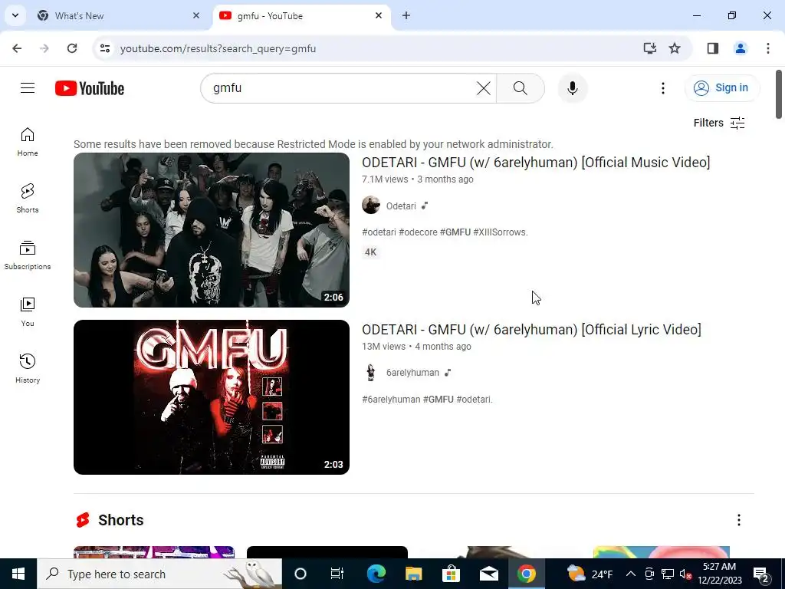Open the notification center icon

761,574
